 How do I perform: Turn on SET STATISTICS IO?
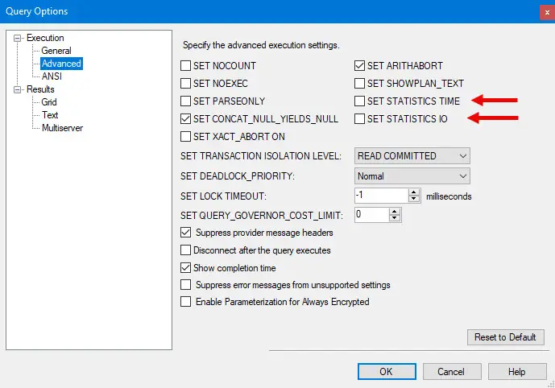tap(360, 119)
